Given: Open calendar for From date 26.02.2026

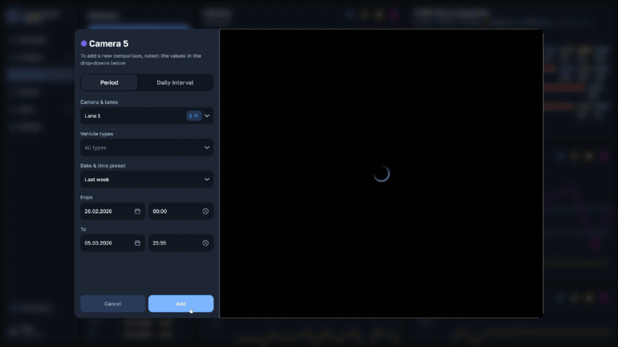Looking at the screenshot, I should (137, 212).
